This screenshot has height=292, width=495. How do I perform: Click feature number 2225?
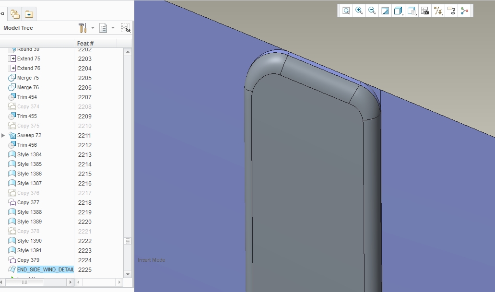[x=84, y=270]
